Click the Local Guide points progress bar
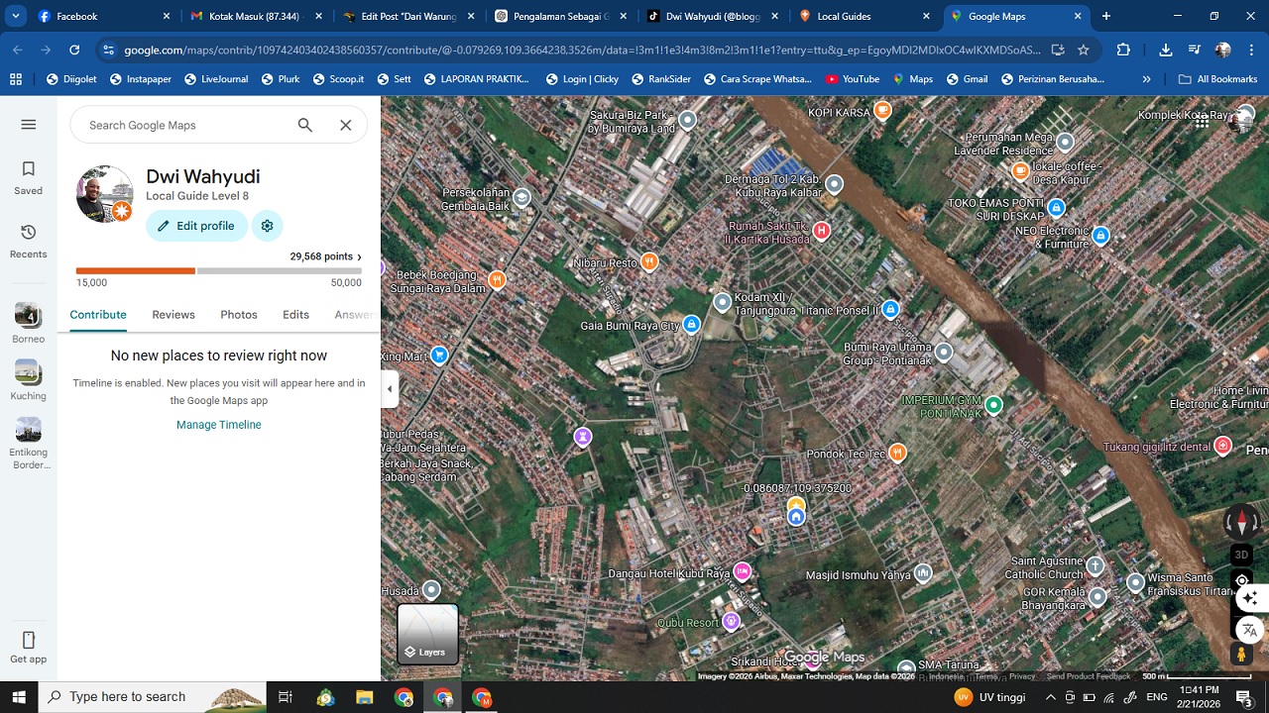 (218, 270)
